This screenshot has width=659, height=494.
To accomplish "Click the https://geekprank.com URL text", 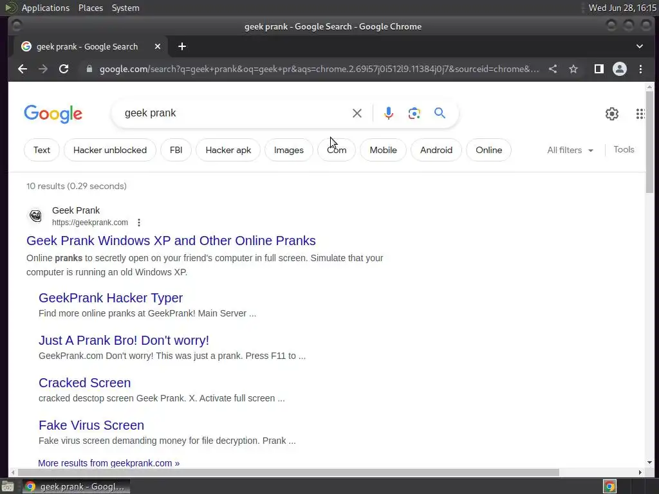I will pos(90,222).
